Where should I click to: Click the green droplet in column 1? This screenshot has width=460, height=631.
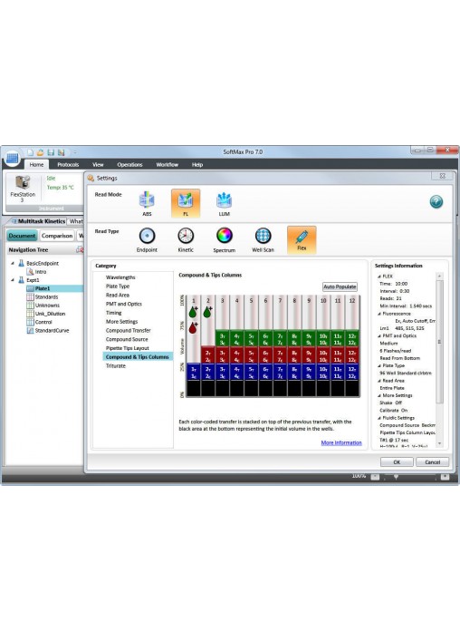[194, 312]
